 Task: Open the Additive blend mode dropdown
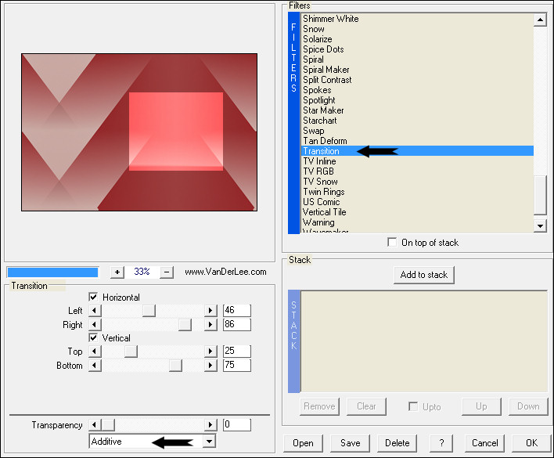coord(210,442)
